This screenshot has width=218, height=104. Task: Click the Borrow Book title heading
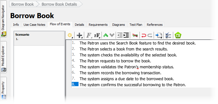[32, 16]
